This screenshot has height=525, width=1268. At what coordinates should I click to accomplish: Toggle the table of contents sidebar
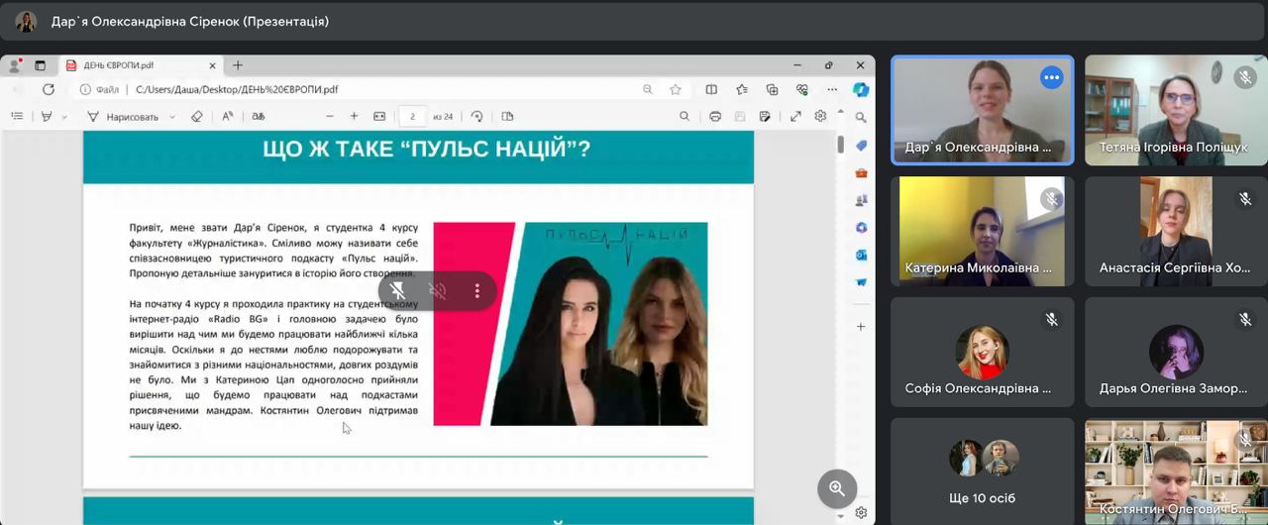[x=17, y=117]
